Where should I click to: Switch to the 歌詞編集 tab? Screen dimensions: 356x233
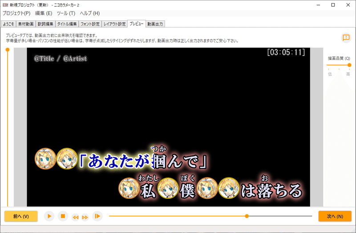point(45,24)
